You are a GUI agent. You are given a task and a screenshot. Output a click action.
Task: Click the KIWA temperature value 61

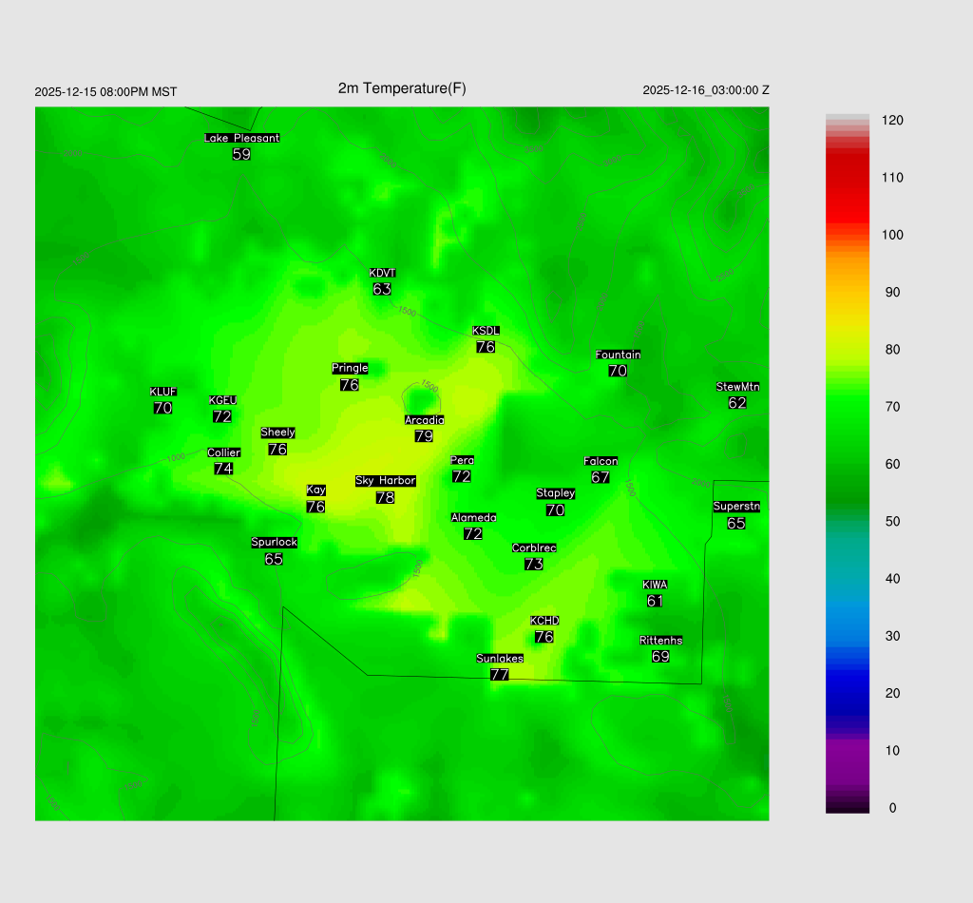point(655,601)
